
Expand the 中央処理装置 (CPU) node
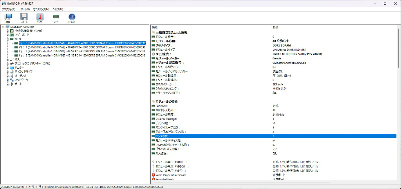tap(8, 31)
